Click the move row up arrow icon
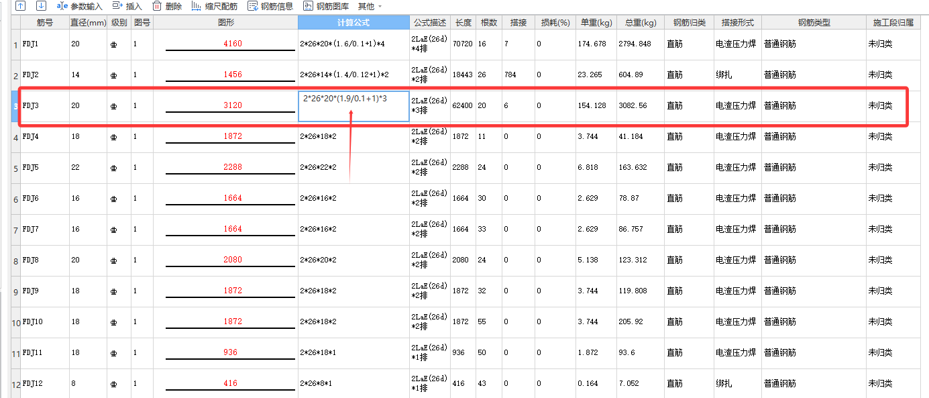The height and width of the screenshot is (398, 929). coord(20,6)
